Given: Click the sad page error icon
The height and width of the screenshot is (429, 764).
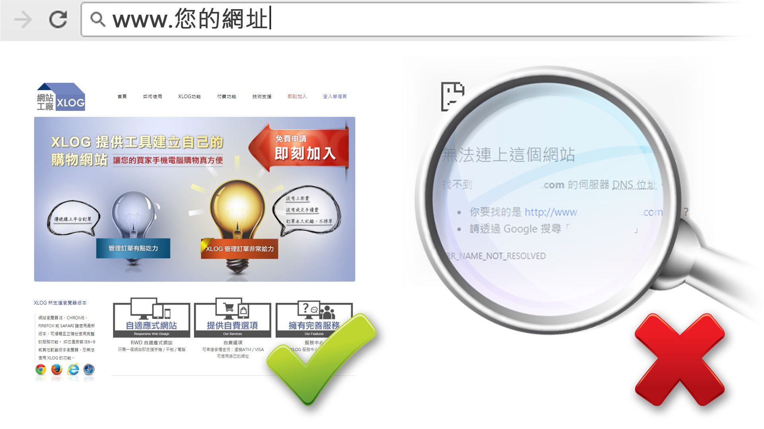Looking at the screenshot, I should click(x=453, y=97).
